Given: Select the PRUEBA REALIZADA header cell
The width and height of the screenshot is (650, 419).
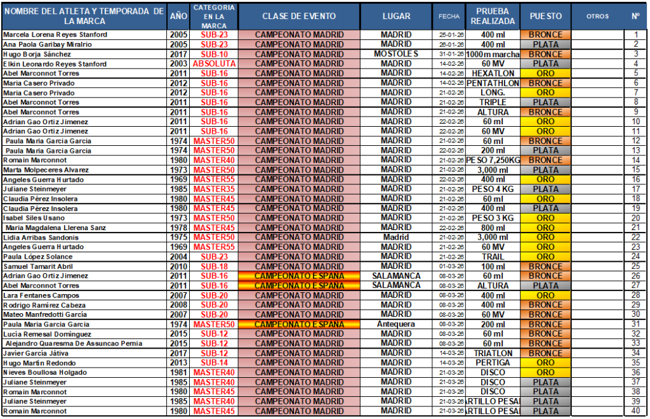Looking at the screenshot, I should [x=492, y=16].
